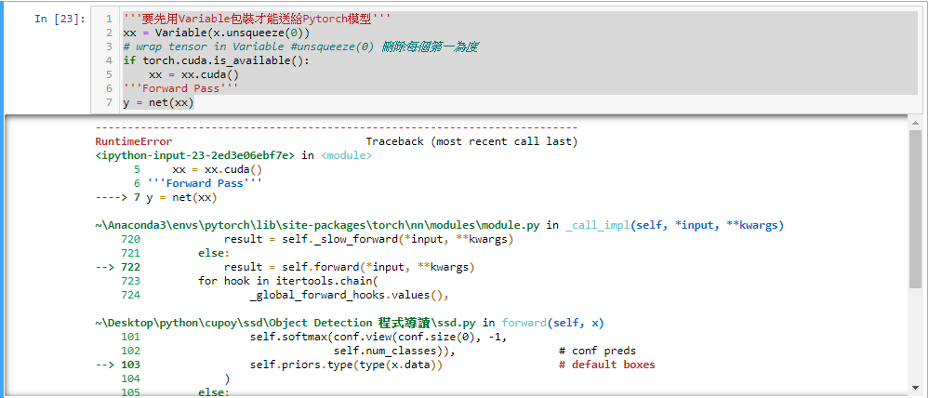
Task: Click the In [23] cell prompt
Action: [x=60, y=19]
